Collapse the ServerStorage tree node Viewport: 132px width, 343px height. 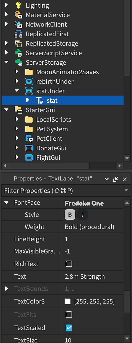click(6, 62)
